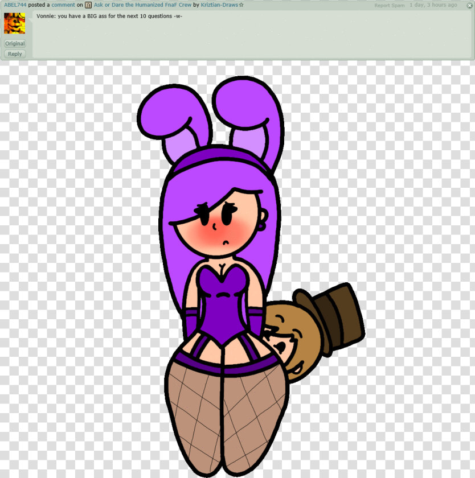The height and width of the screenshot is (478, 475).
Task: Click the star icon after Kriztian-Draws
Action: pos(241,5)
